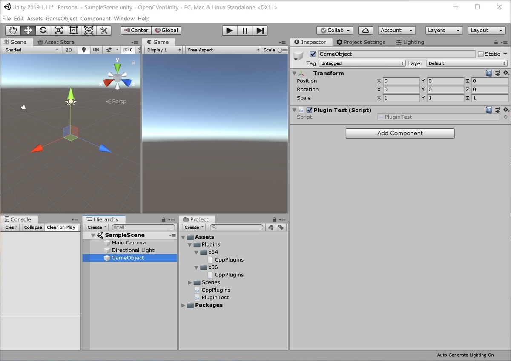This screenshot has height=361, width=511.
Task: Open the Layers dropdown
Action: click(x=444, y=30)
